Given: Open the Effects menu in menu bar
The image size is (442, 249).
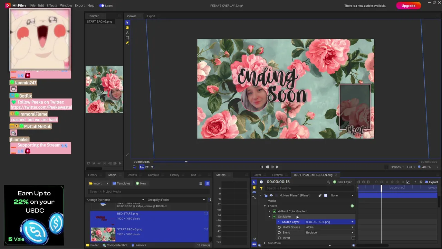Looking at the screenshot, I should pyautogui.click(x=52, y=6).
